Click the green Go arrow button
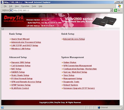Image resolution: width=124 pixels, height=110 pixels. pyautogui.click(x=115, y=10)
